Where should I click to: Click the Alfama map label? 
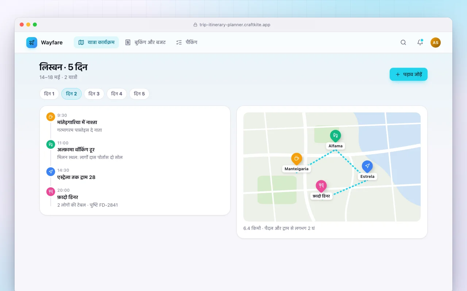pyautogui.click(x=335, y=146)
